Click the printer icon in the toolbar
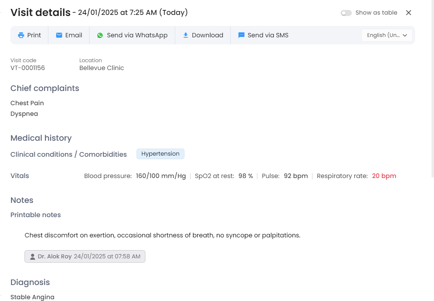This screenshot has width=434, height=301. pos(21,35)
